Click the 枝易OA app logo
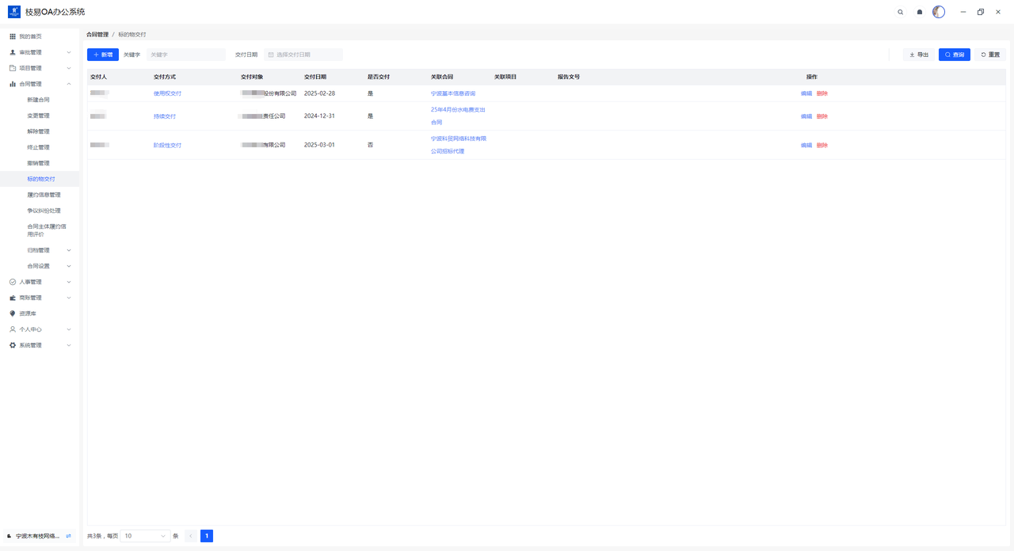This screenshot has width=1014, height=551. pyautogui.click(x=14, y=12)
